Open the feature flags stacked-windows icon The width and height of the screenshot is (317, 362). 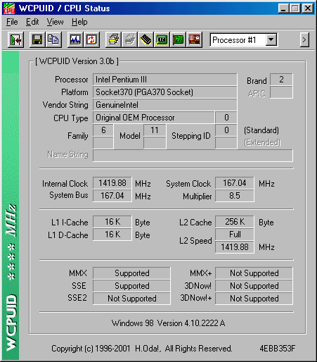(x=113, y=39)
